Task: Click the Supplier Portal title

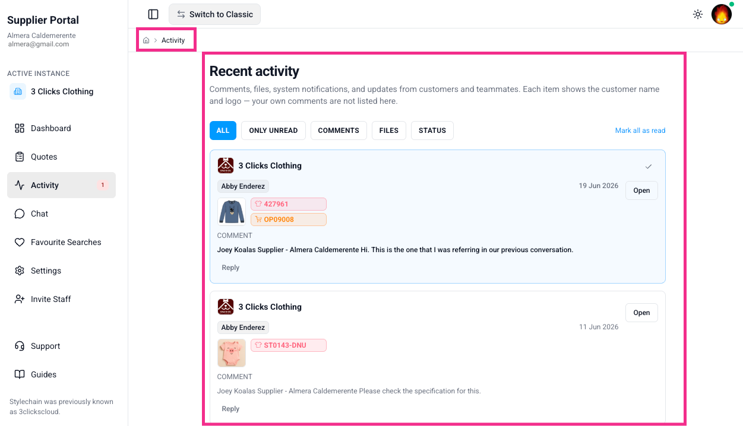Action: tap(43, 20)
